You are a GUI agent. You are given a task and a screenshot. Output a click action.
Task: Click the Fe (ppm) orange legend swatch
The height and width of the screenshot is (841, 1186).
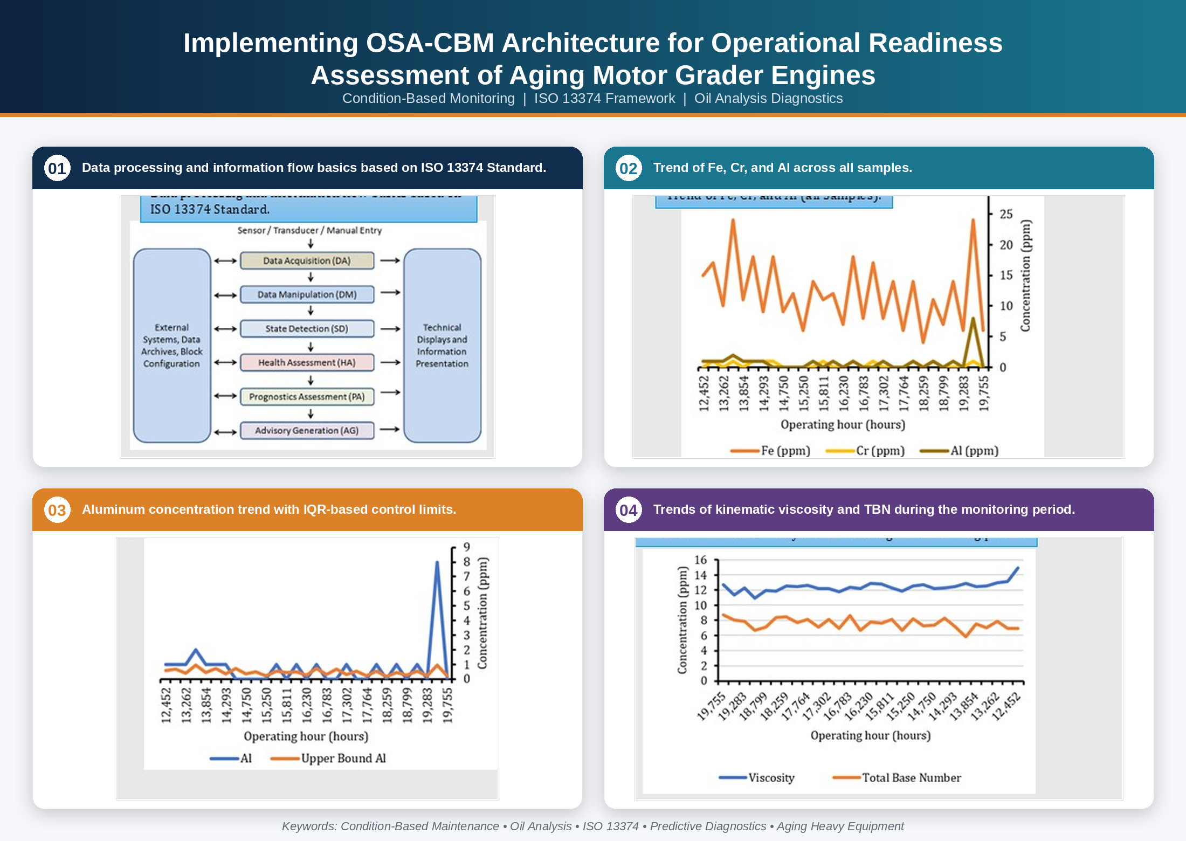(744, 451)
